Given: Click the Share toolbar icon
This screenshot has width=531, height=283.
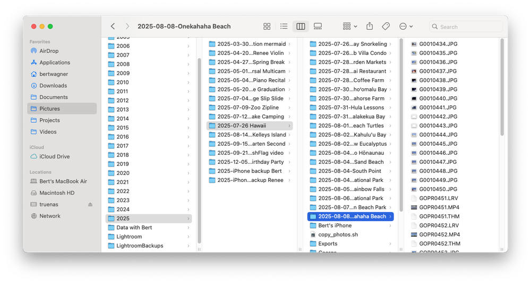Looking at the screenshot, I should (x=370, y=26).
